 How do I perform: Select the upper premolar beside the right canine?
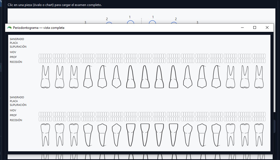coord(202,77)
